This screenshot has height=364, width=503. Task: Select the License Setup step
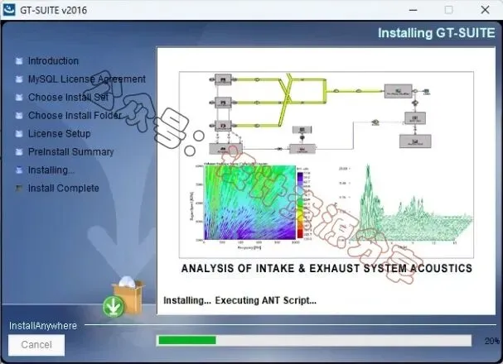click(x=60, y=133)
